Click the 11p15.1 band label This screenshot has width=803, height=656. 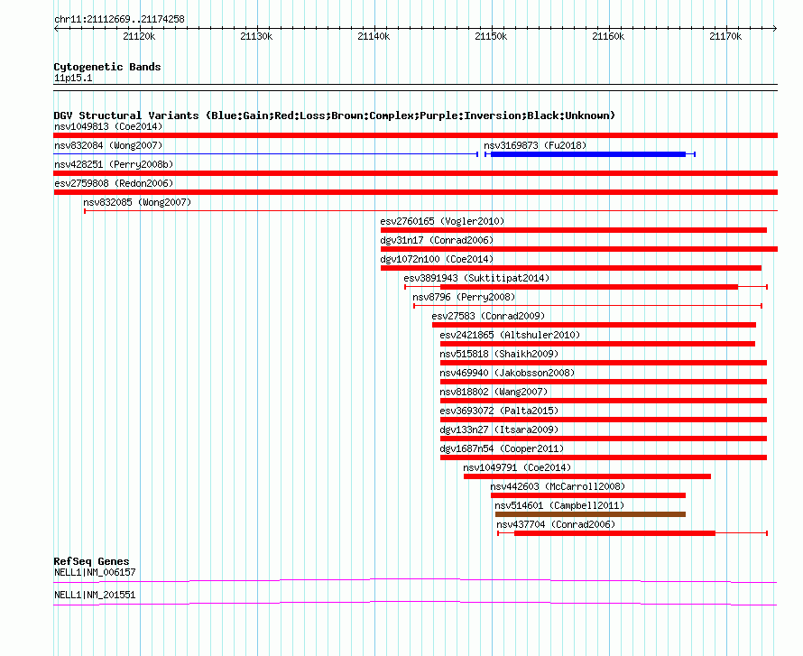point(73,78)
